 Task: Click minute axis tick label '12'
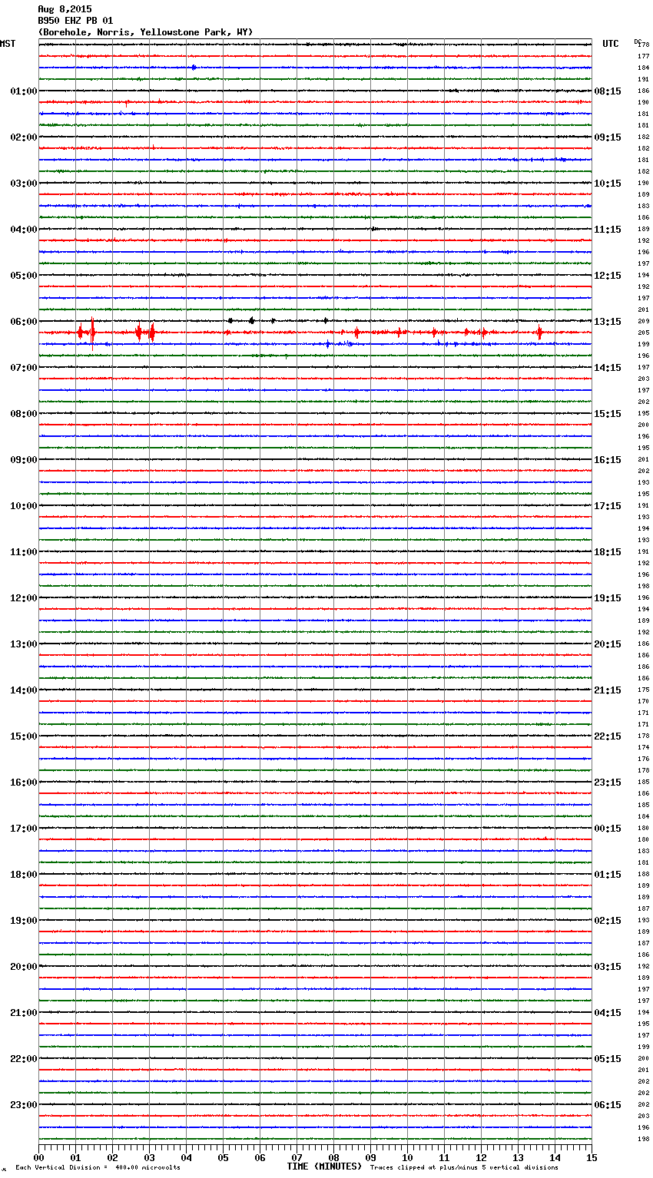[x=482, y=1157]
